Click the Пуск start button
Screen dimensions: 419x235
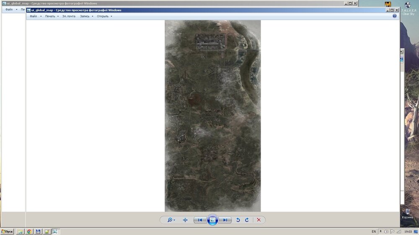(x=7, y=231)
